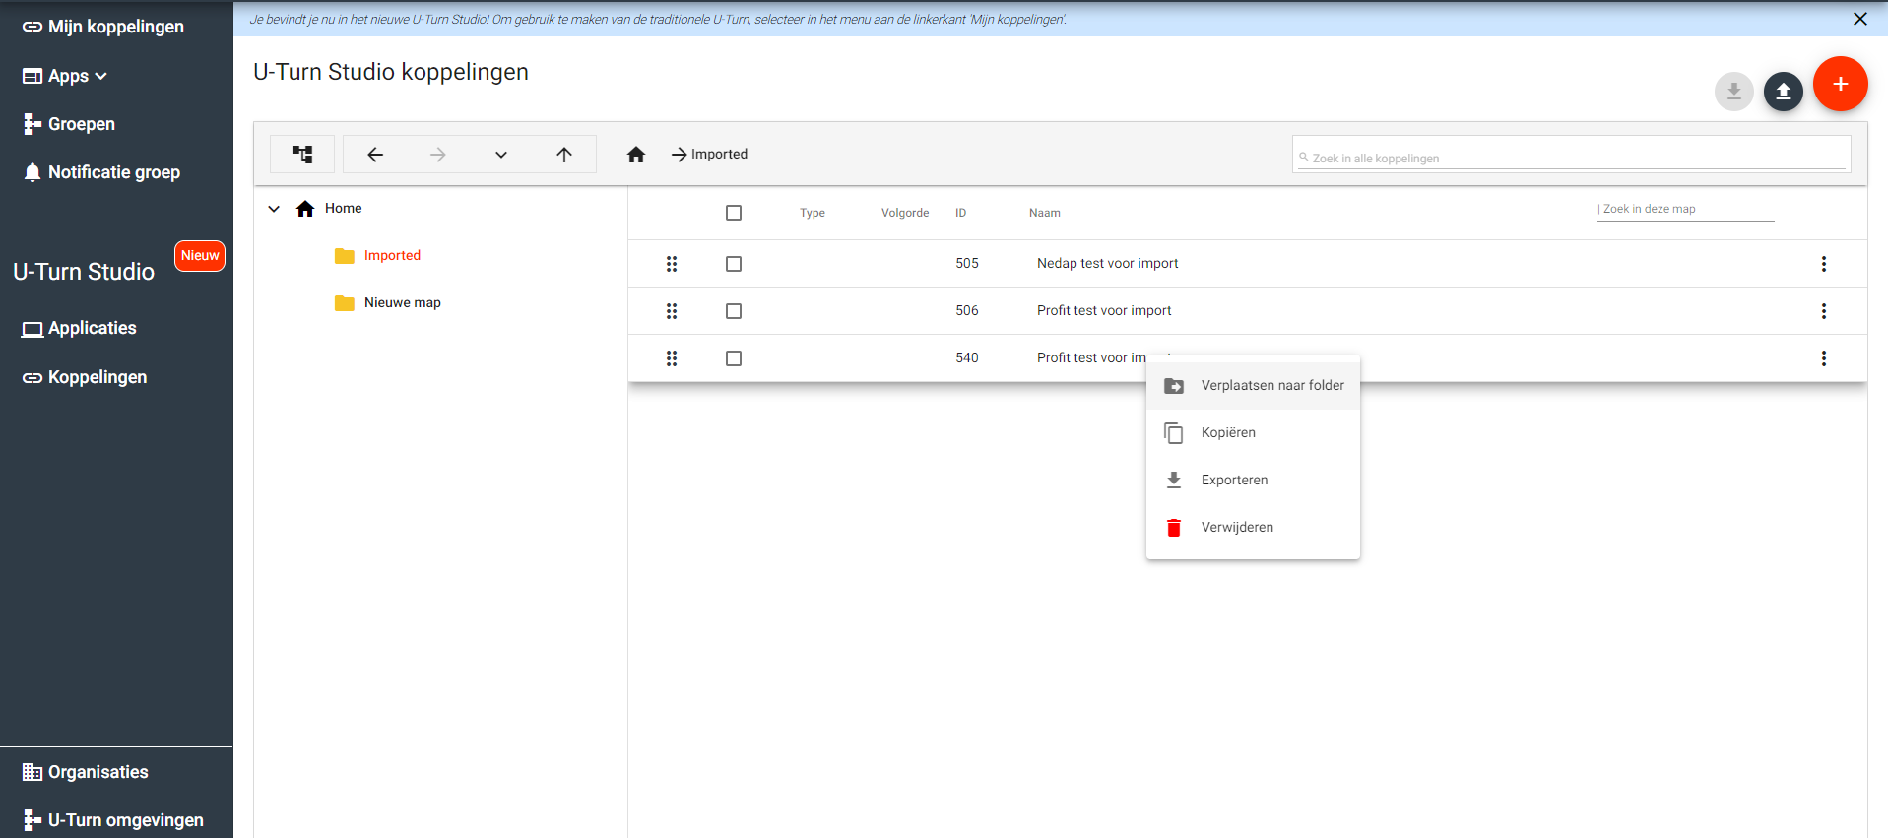Image resolution: width=1888 pixels, height=838 pixels.
Task: Expand the Apps dropdown in the sidebar
Action: click(x=77, y=76)
